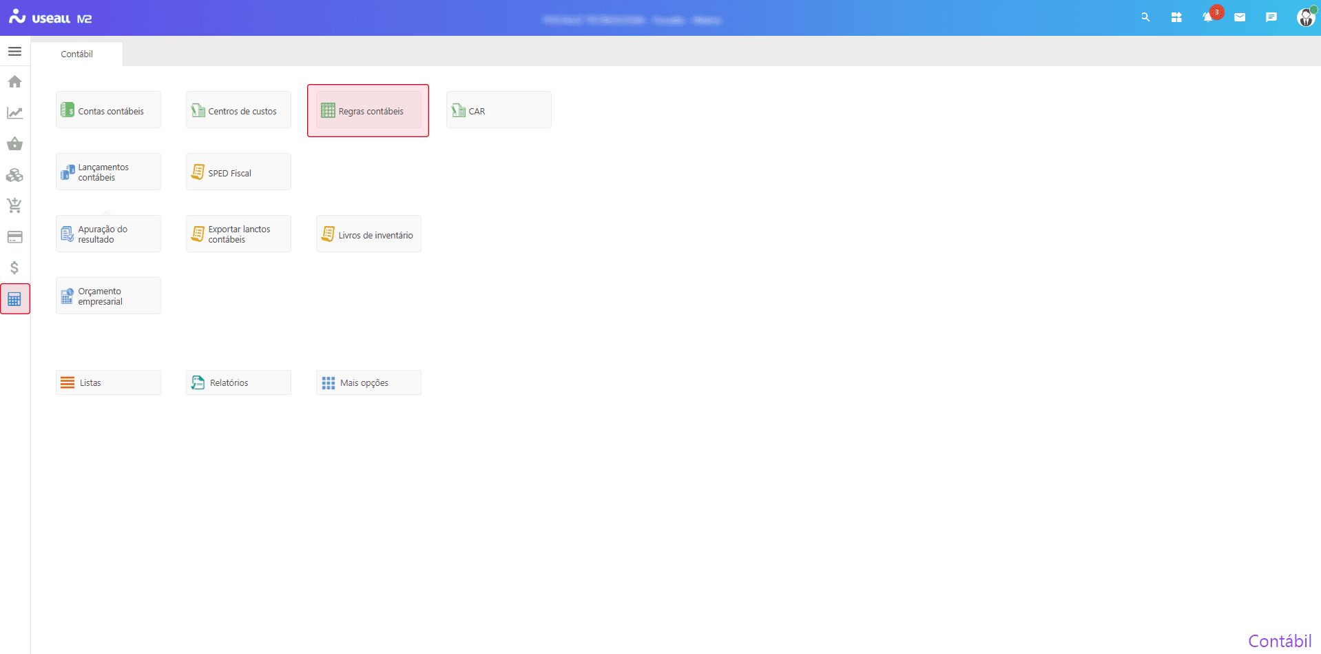Open the notifications bell with badge
1321x654 pixels.
[1208, 17]
